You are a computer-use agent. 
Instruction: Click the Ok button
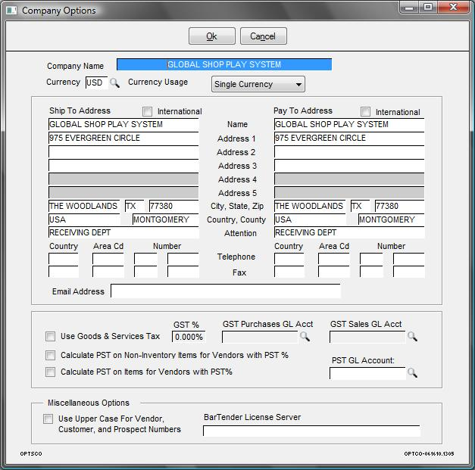[212, 36]
